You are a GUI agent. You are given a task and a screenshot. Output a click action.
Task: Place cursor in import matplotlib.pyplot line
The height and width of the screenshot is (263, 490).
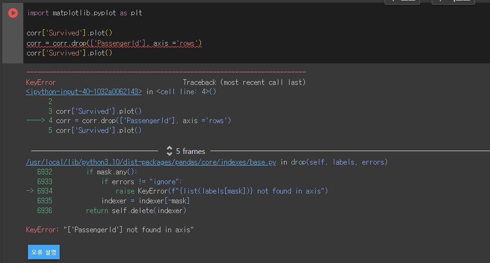[85, 13]
